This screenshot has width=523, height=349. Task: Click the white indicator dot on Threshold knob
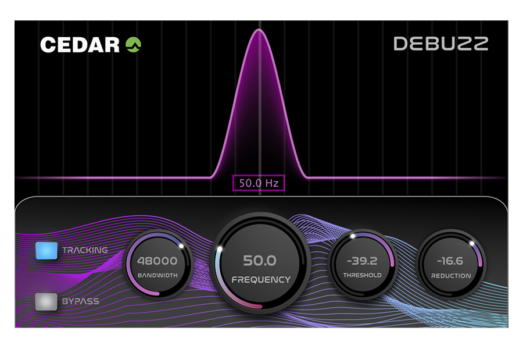(352, 238)
